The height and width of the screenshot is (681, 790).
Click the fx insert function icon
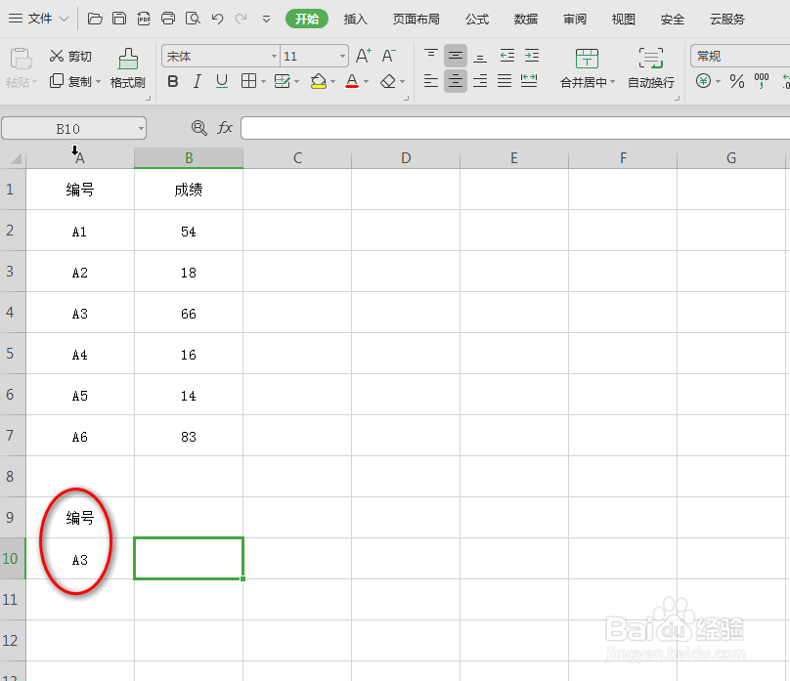(225, 128)
